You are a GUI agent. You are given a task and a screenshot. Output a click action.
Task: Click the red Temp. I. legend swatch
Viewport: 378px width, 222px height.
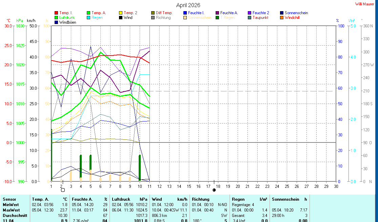point(56,13)
